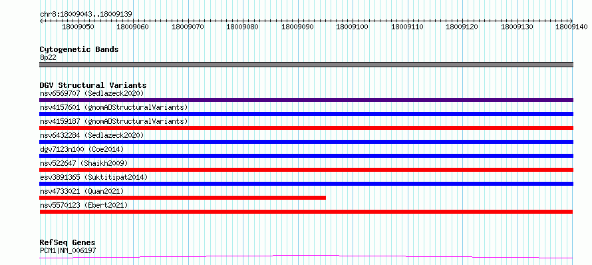592x265 pixels.
Task: Select the blue nsv6432284 variant bar
Action: pos(306,142)
